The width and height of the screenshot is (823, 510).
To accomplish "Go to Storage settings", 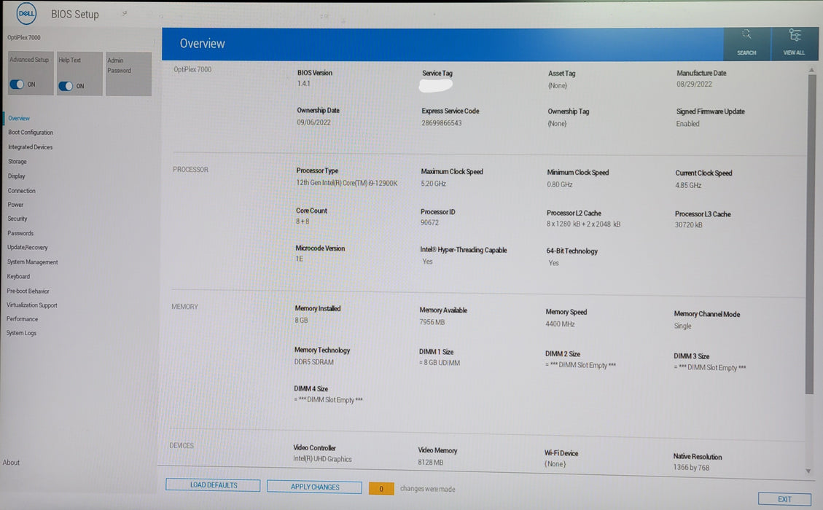I will 17,162.
